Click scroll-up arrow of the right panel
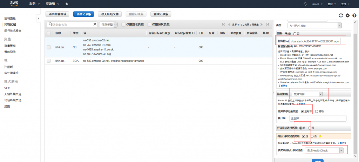This screenshot has width=359, height=162. pos(355,22)
